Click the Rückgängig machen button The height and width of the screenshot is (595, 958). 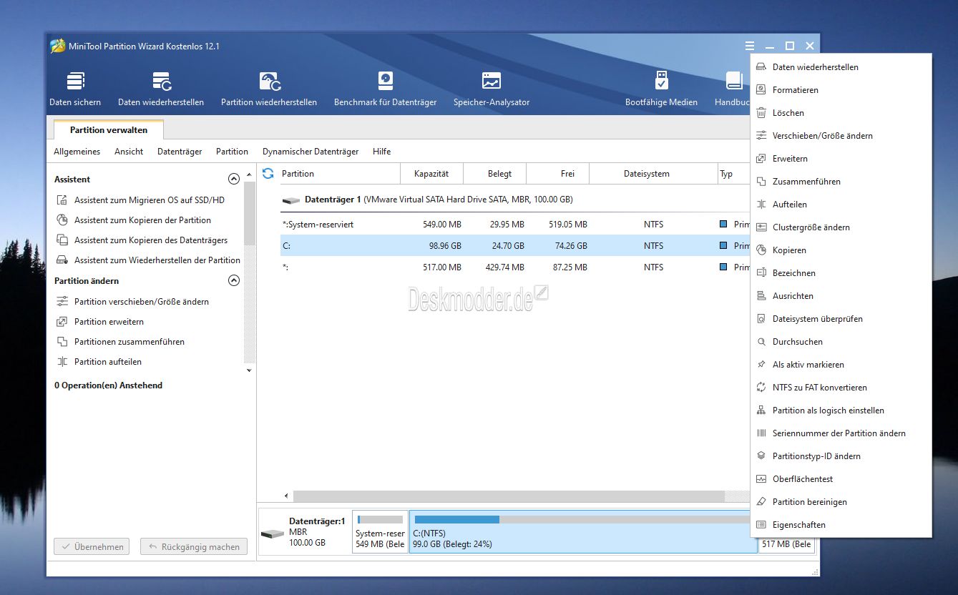(x=194, y=547)
